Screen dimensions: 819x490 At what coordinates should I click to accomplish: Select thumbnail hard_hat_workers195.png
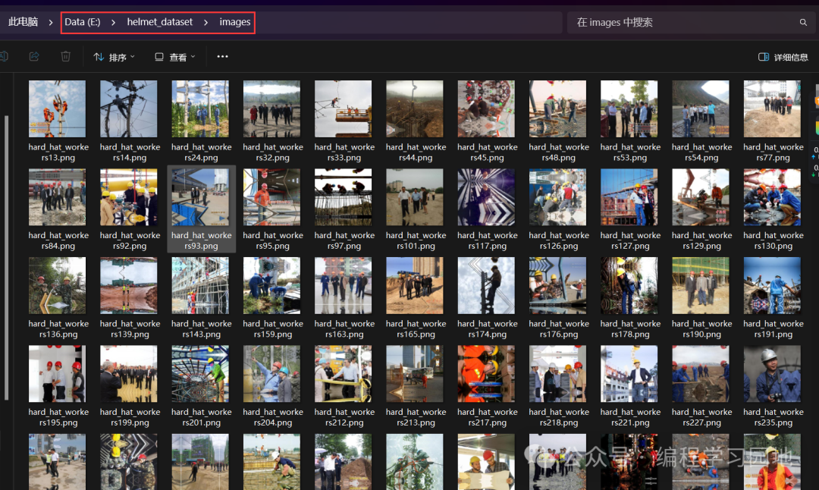(x=58, y=373)
